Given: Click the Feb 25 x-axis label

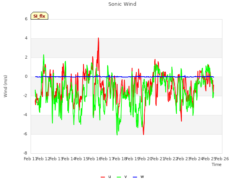Looking at the screenshot, I should pos(209,159).
